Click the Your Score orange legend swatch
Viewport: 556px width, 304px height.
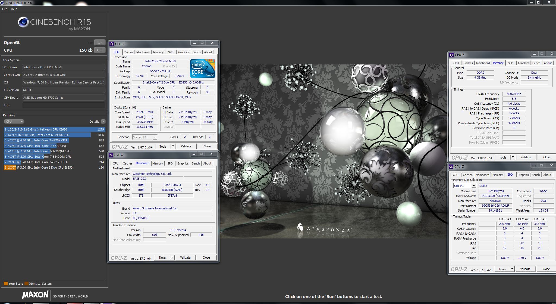coord(6,284)
